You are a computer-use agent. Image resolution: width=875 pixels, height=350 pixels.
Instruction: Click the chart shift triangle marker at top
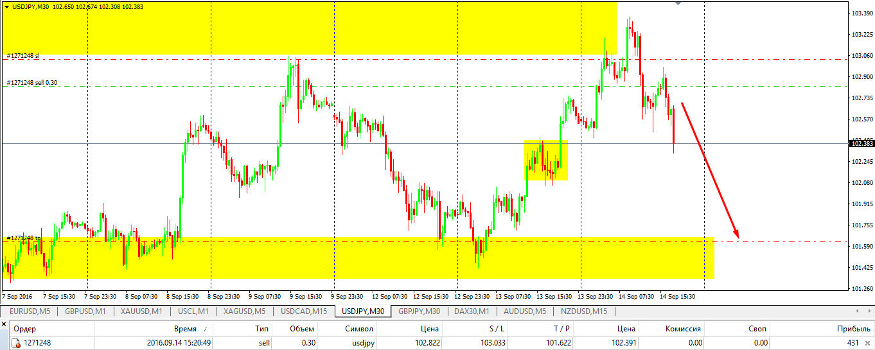coord(678,3)
